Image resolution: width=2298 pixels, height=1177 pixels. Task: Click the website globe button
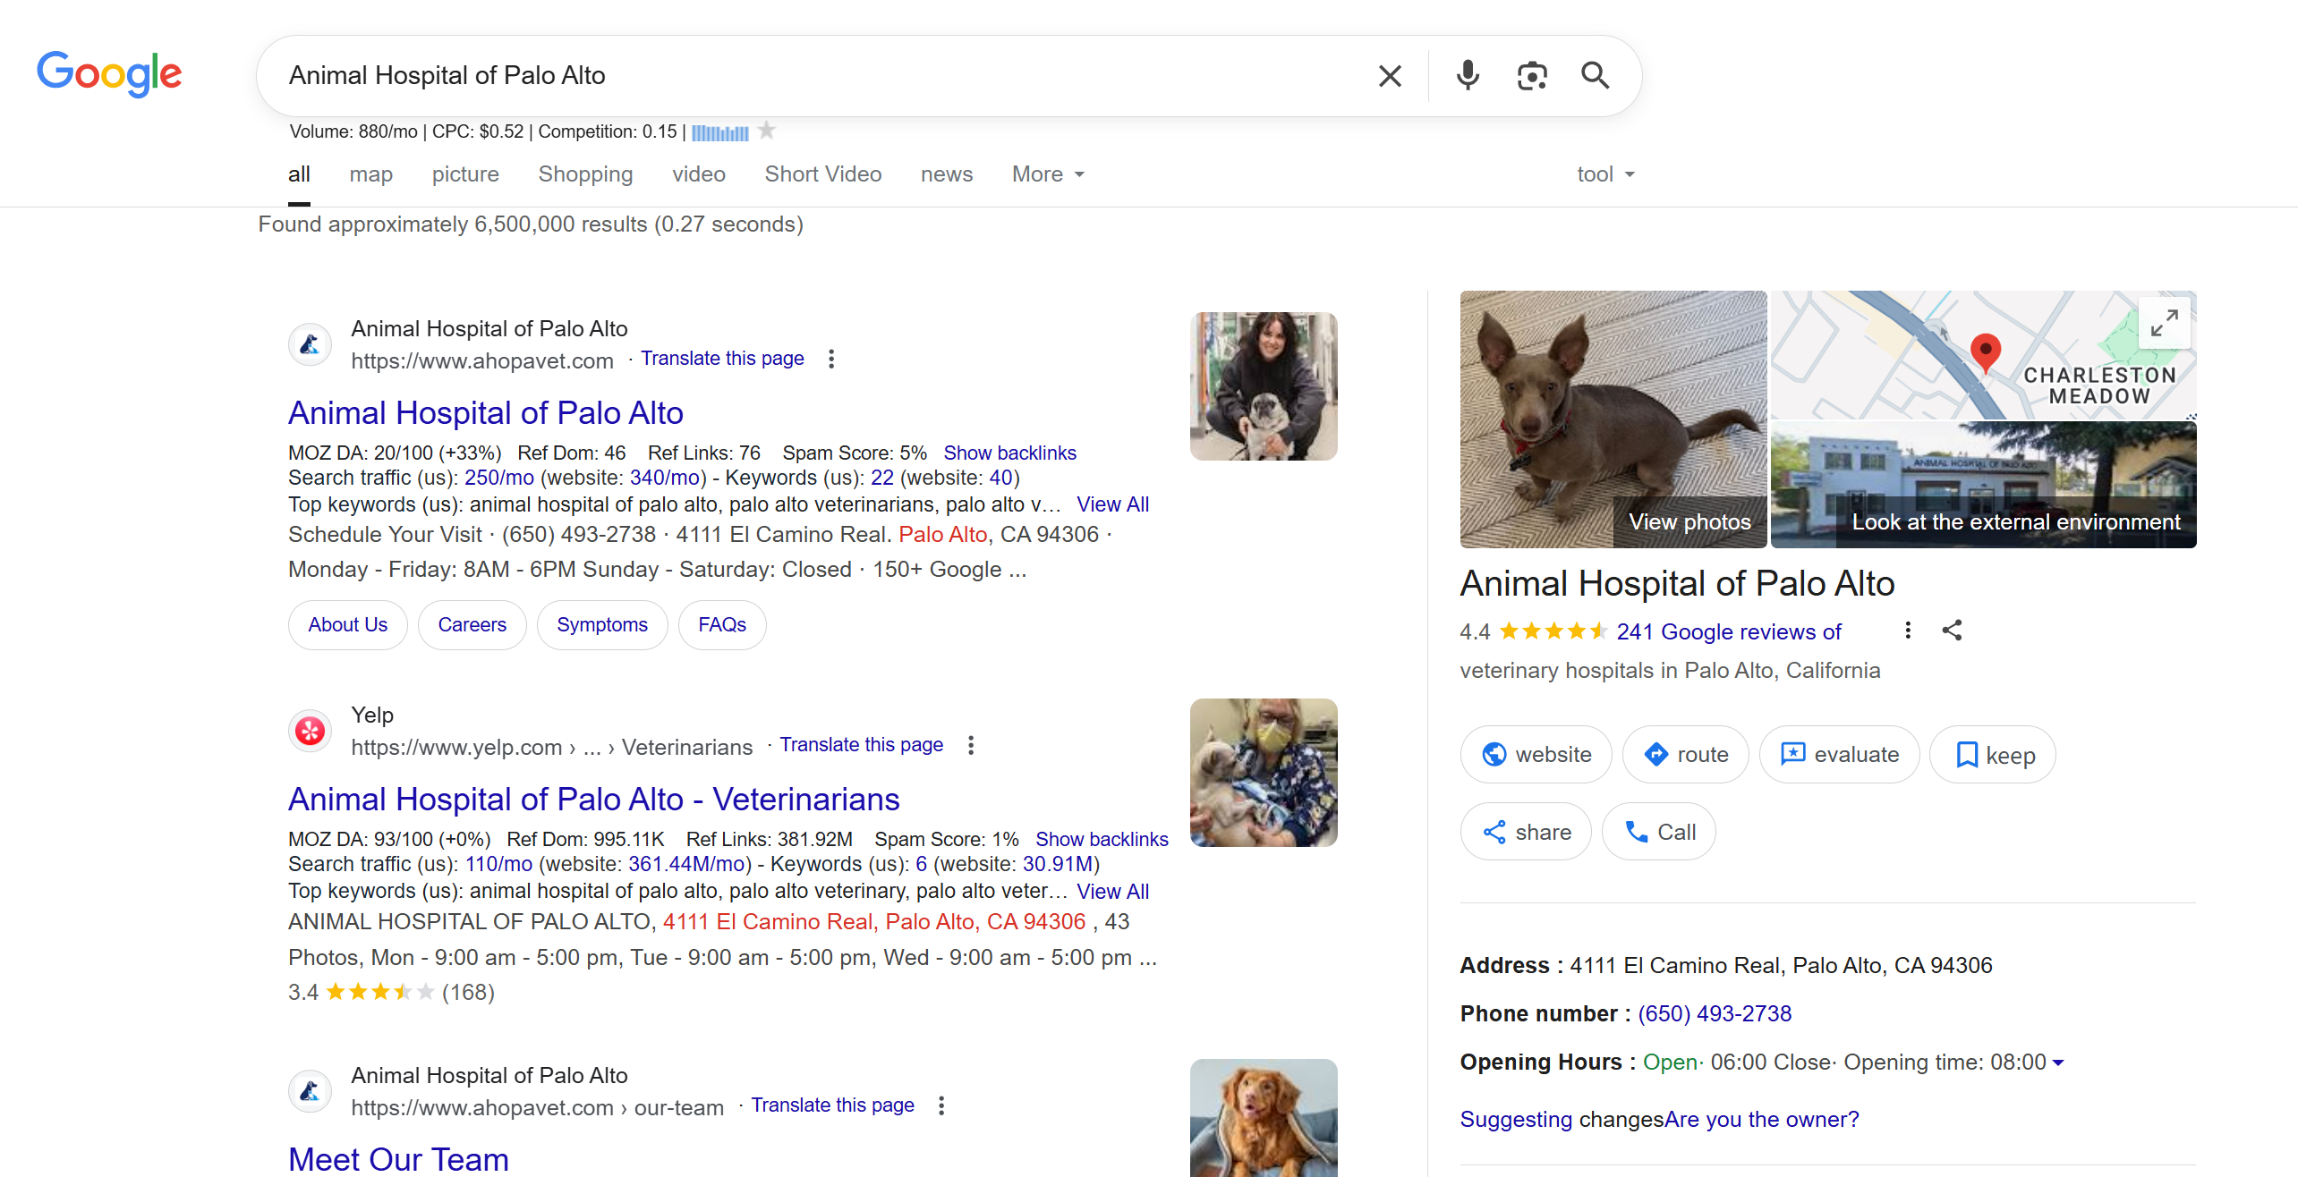pyautogui.click(x=1536, y=754)
